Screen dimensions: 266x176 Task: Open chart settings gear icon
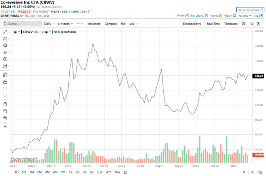243,24
